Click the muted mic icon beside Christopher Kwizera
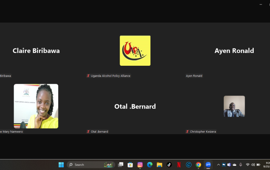The image size is (270, 170). (187, 131)
